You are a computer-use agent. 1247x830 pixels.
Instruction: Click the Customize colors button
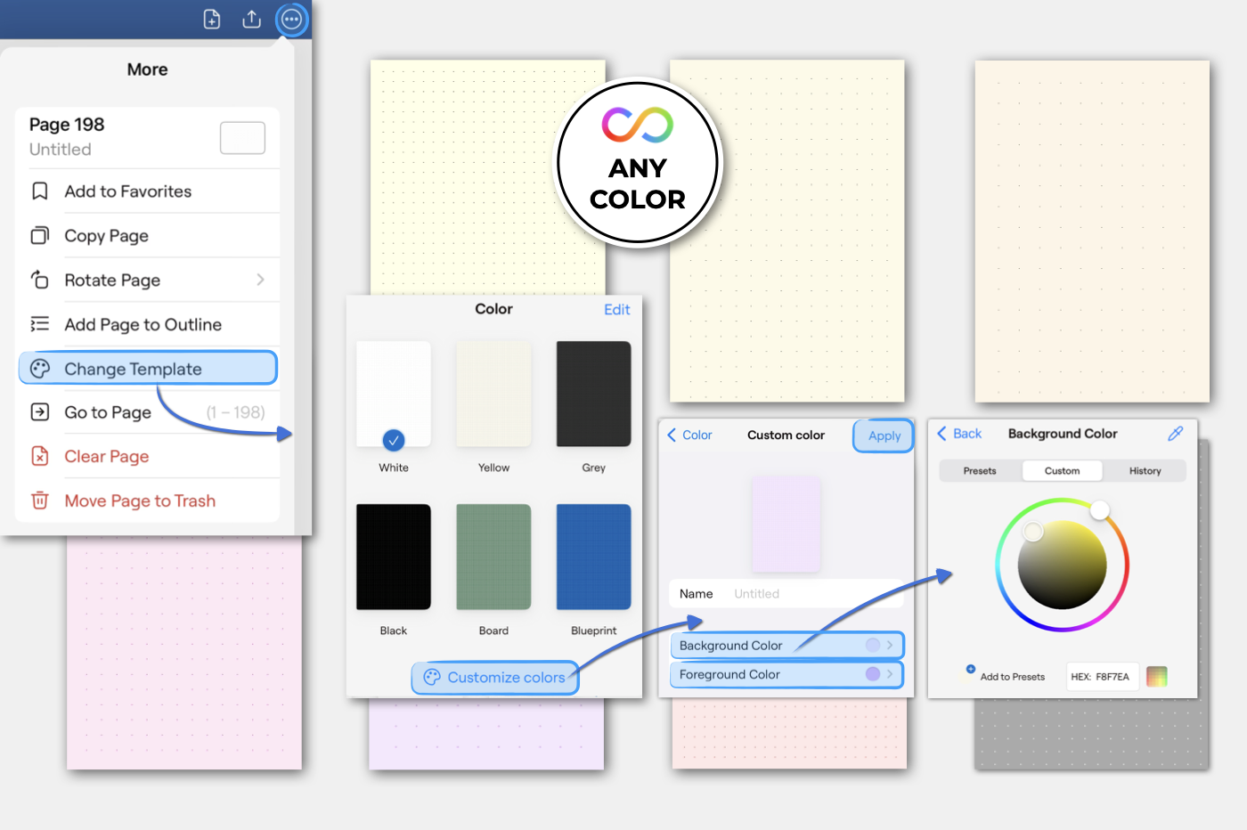click(x=495, y=678)
